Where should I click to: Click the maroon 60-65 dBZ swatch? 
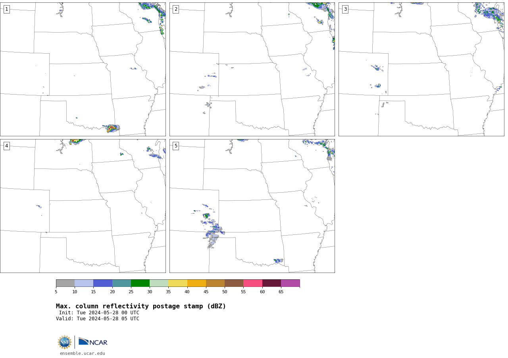(x=271, y=283)
